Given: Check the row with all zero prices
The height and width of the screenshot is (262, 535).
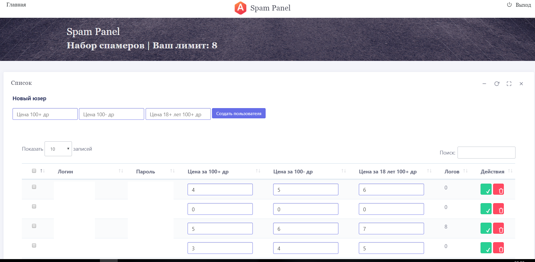Looking at the screenshot, I should (34, 206).
